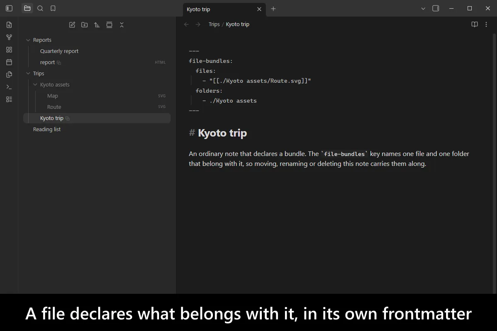Screen dimensions: 497x331
Task: Open today's daily note calendar icon
Action: [9, 62]
